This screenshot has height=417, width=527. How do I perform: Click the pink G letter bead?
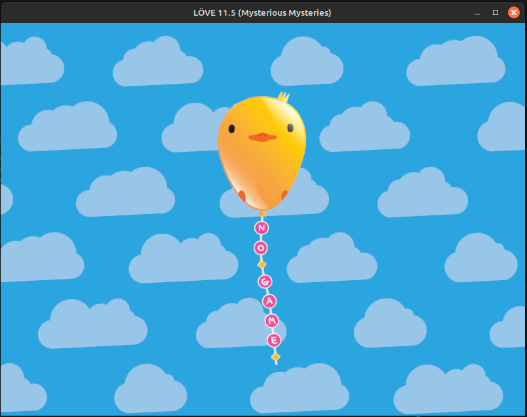[x=265, y=281]
